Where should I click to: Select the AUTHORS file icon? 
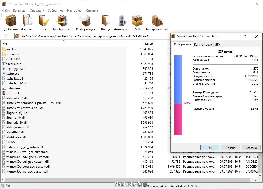4,59
